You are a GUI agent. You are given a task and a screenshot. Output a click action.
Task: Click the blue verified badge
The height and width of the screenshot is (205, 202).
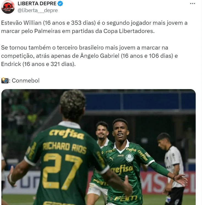coord(60,4)
